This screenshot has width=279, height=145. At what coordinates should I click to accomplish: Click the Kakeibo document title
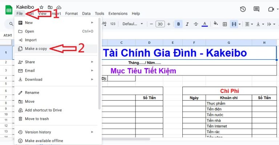[25, 7]
